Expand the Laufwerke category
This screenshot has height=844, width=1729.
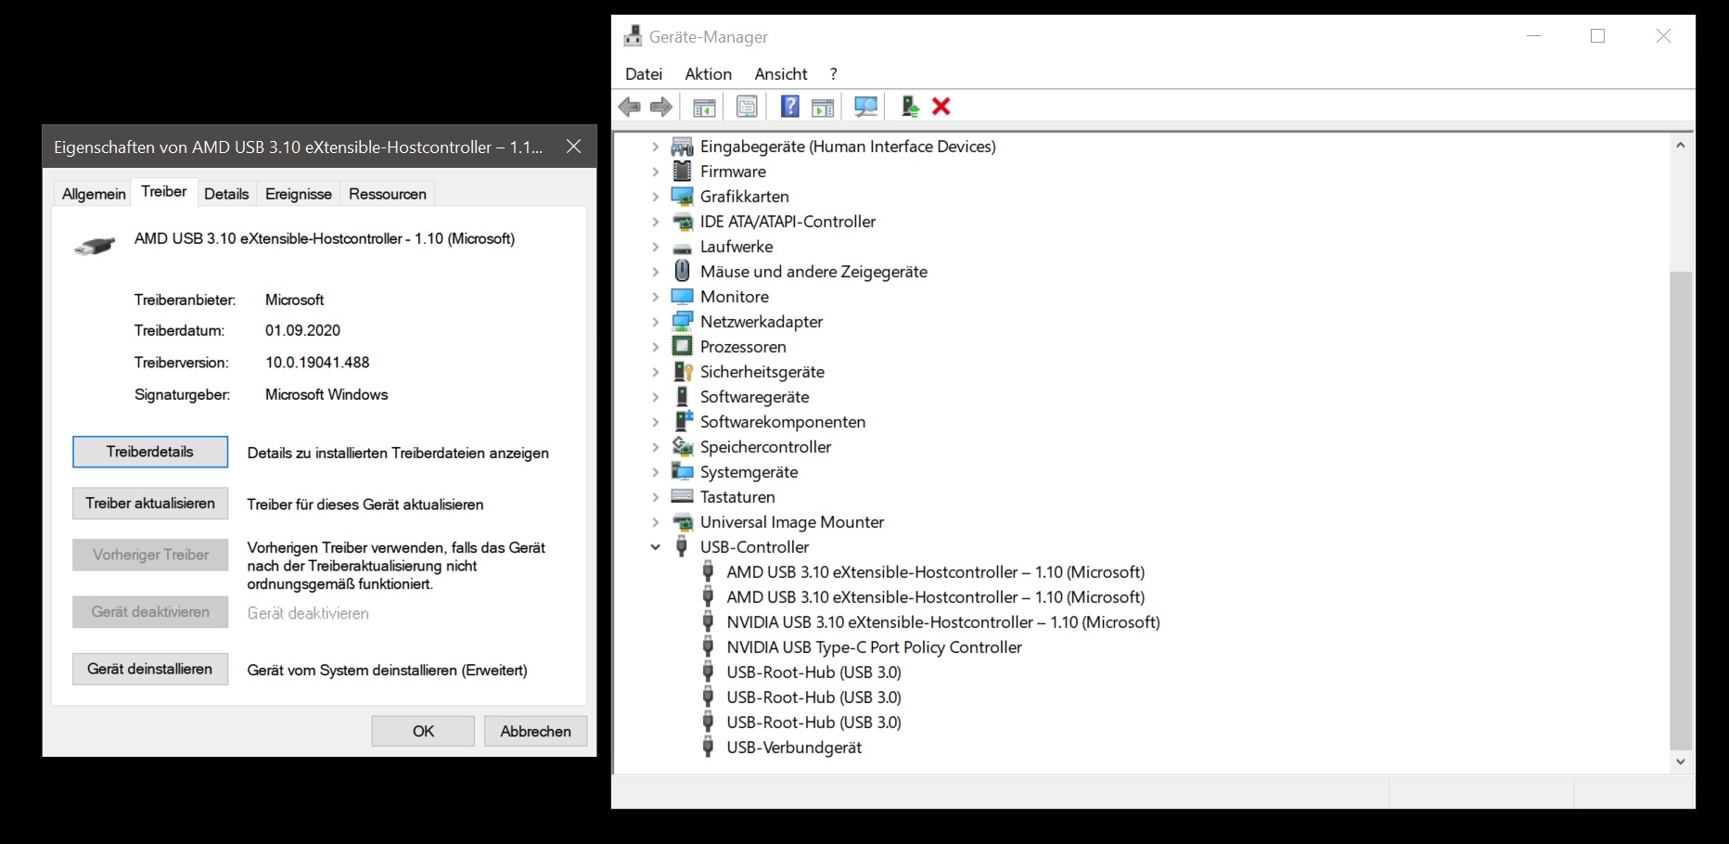(x=655, y=247)
